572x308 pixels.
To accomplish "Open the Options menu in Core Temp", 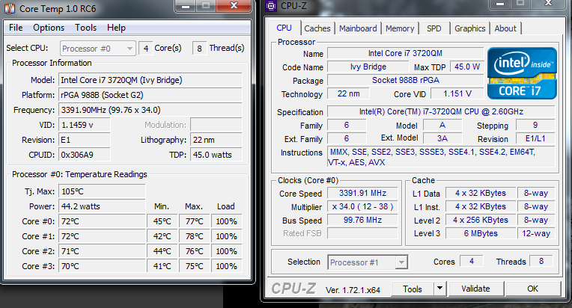I will 49,28.
